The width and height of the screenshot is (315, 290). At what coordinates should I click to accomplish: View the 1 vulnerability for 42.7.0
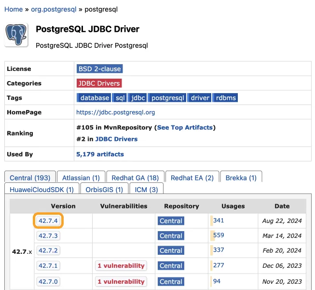[x=121, y=282]
